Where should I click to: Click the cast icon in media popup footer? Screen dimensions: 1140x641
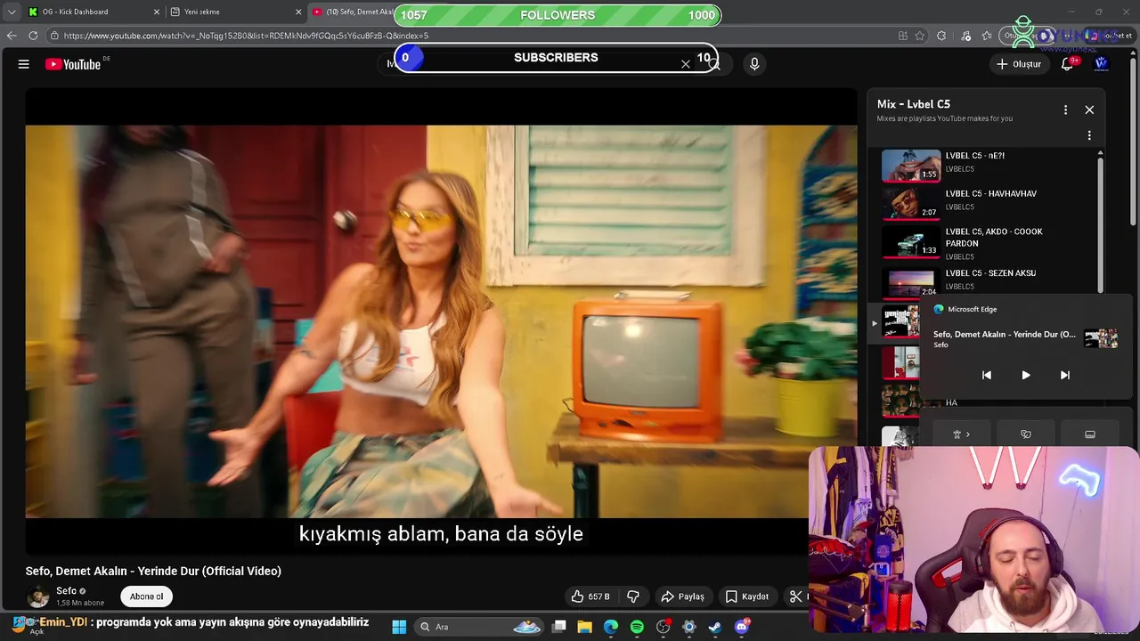1026,434
